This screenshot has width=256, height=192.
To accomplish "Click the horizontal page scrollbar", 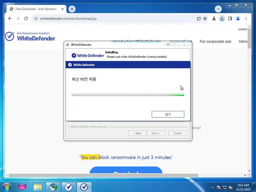I will [x=103, y=175].
